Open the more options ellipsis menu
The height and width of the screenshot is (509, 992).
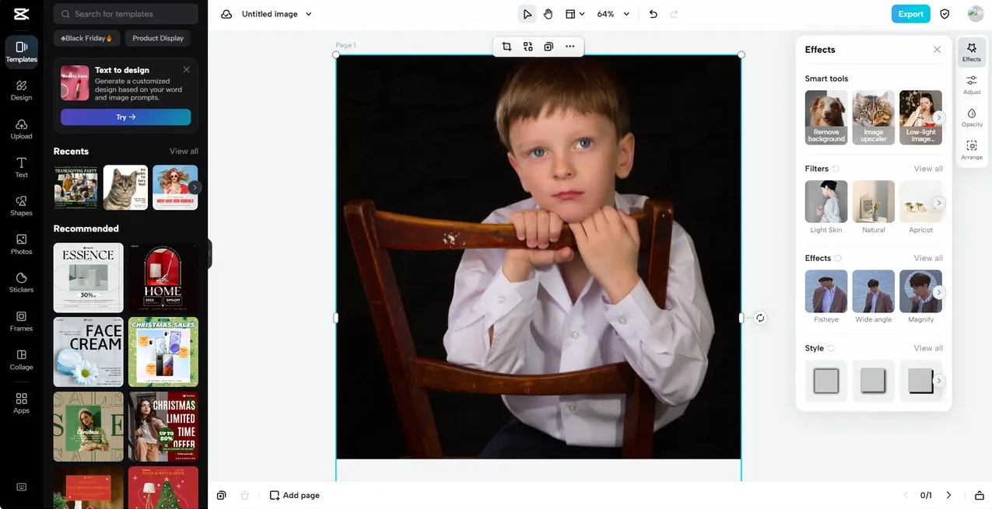point(570,47)
